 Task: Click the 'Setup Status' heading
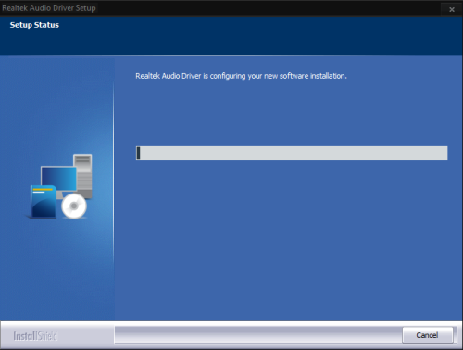pyautogui.click(x=34, y=25)
